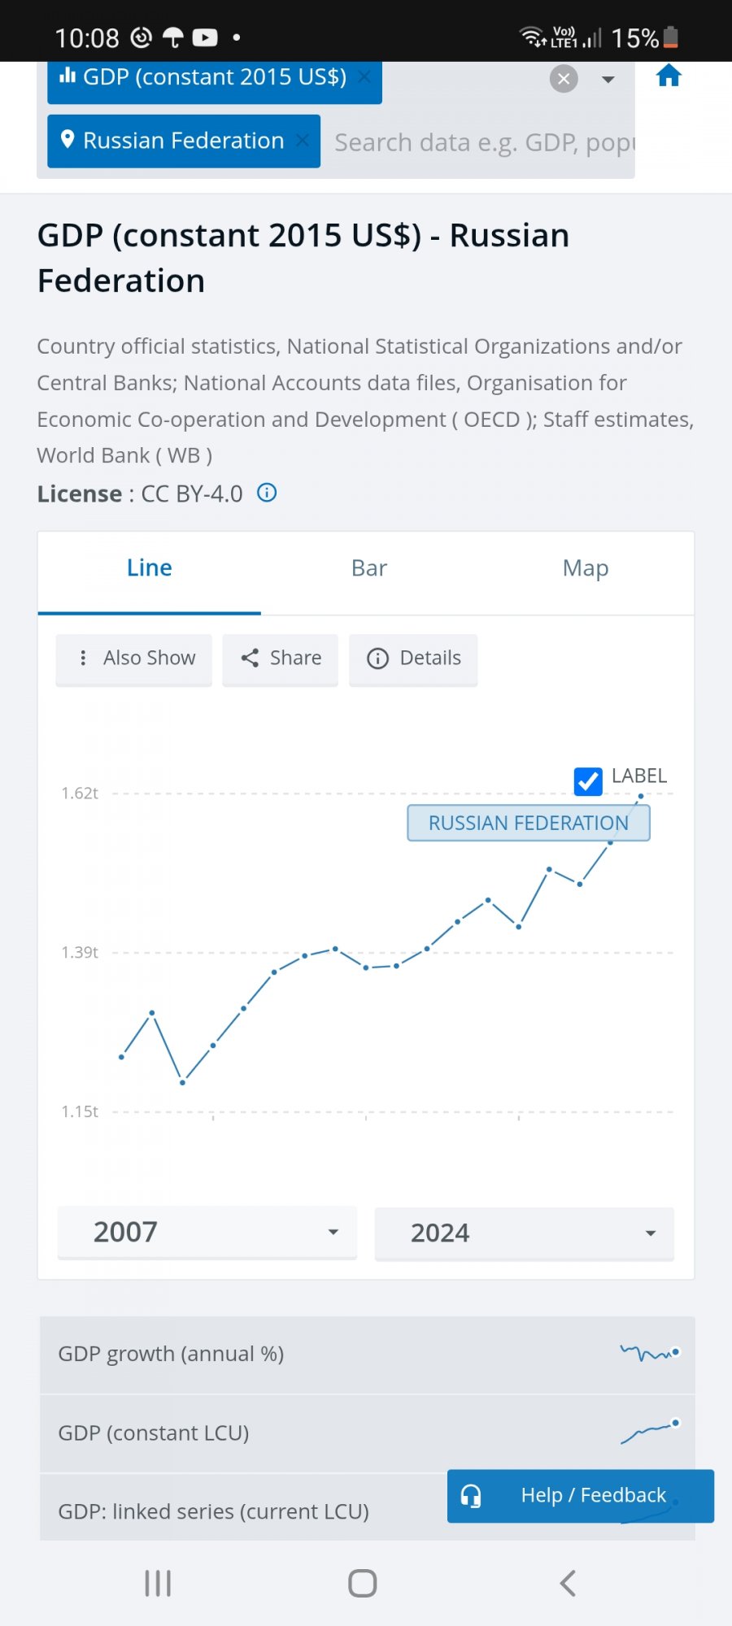This screenshot has width=732, height=1626.
Task: Open the Also Show options
Action: (x=134, y=659)
